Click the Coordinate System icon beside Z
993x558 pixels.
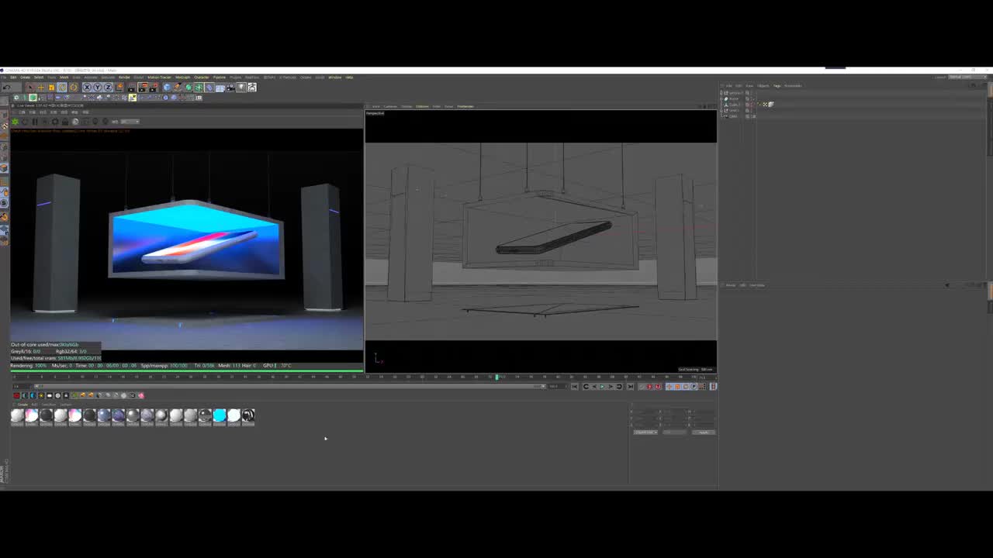click(119, 88)
